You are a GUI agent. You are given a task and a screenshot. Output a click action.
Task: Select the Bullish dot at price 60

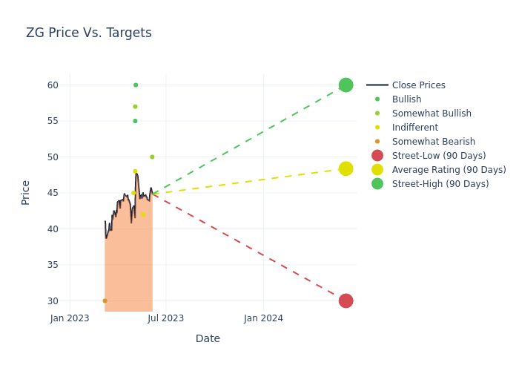tap(136, 85)
